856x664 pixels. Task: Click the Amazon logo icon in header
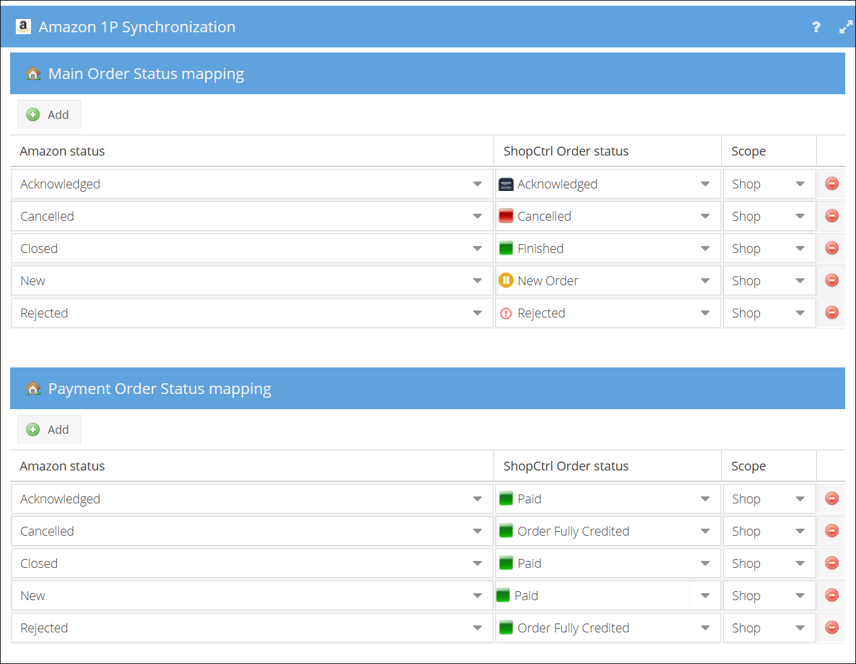click(x=23, y=27)
